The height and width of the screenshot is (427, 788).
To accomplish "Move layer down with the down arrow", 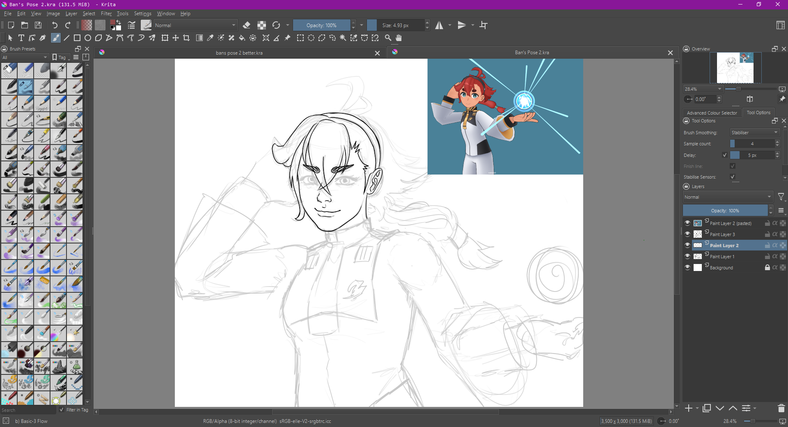I will tap(720, 408).
